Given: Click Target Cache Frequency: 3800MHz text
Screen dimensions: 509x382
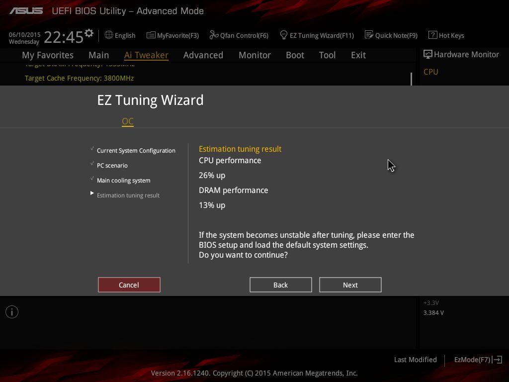Looking at the screenshot, I should point(79,78).
